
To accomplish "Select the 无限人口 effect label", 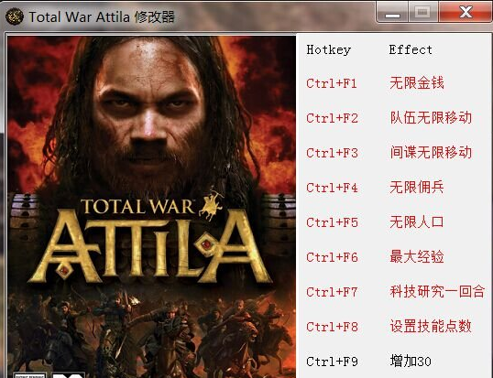I will point(417,222).
